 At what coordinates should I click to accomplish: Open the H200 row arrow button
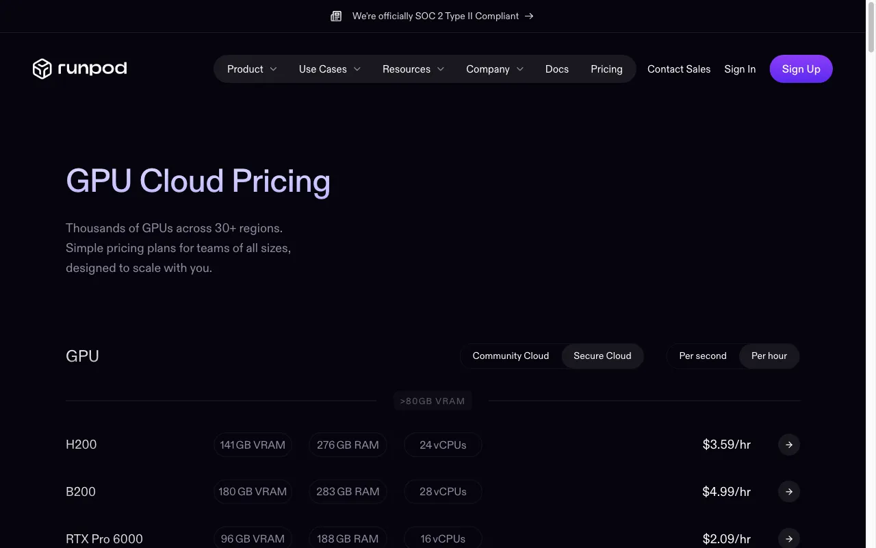[x=789, y=445]
